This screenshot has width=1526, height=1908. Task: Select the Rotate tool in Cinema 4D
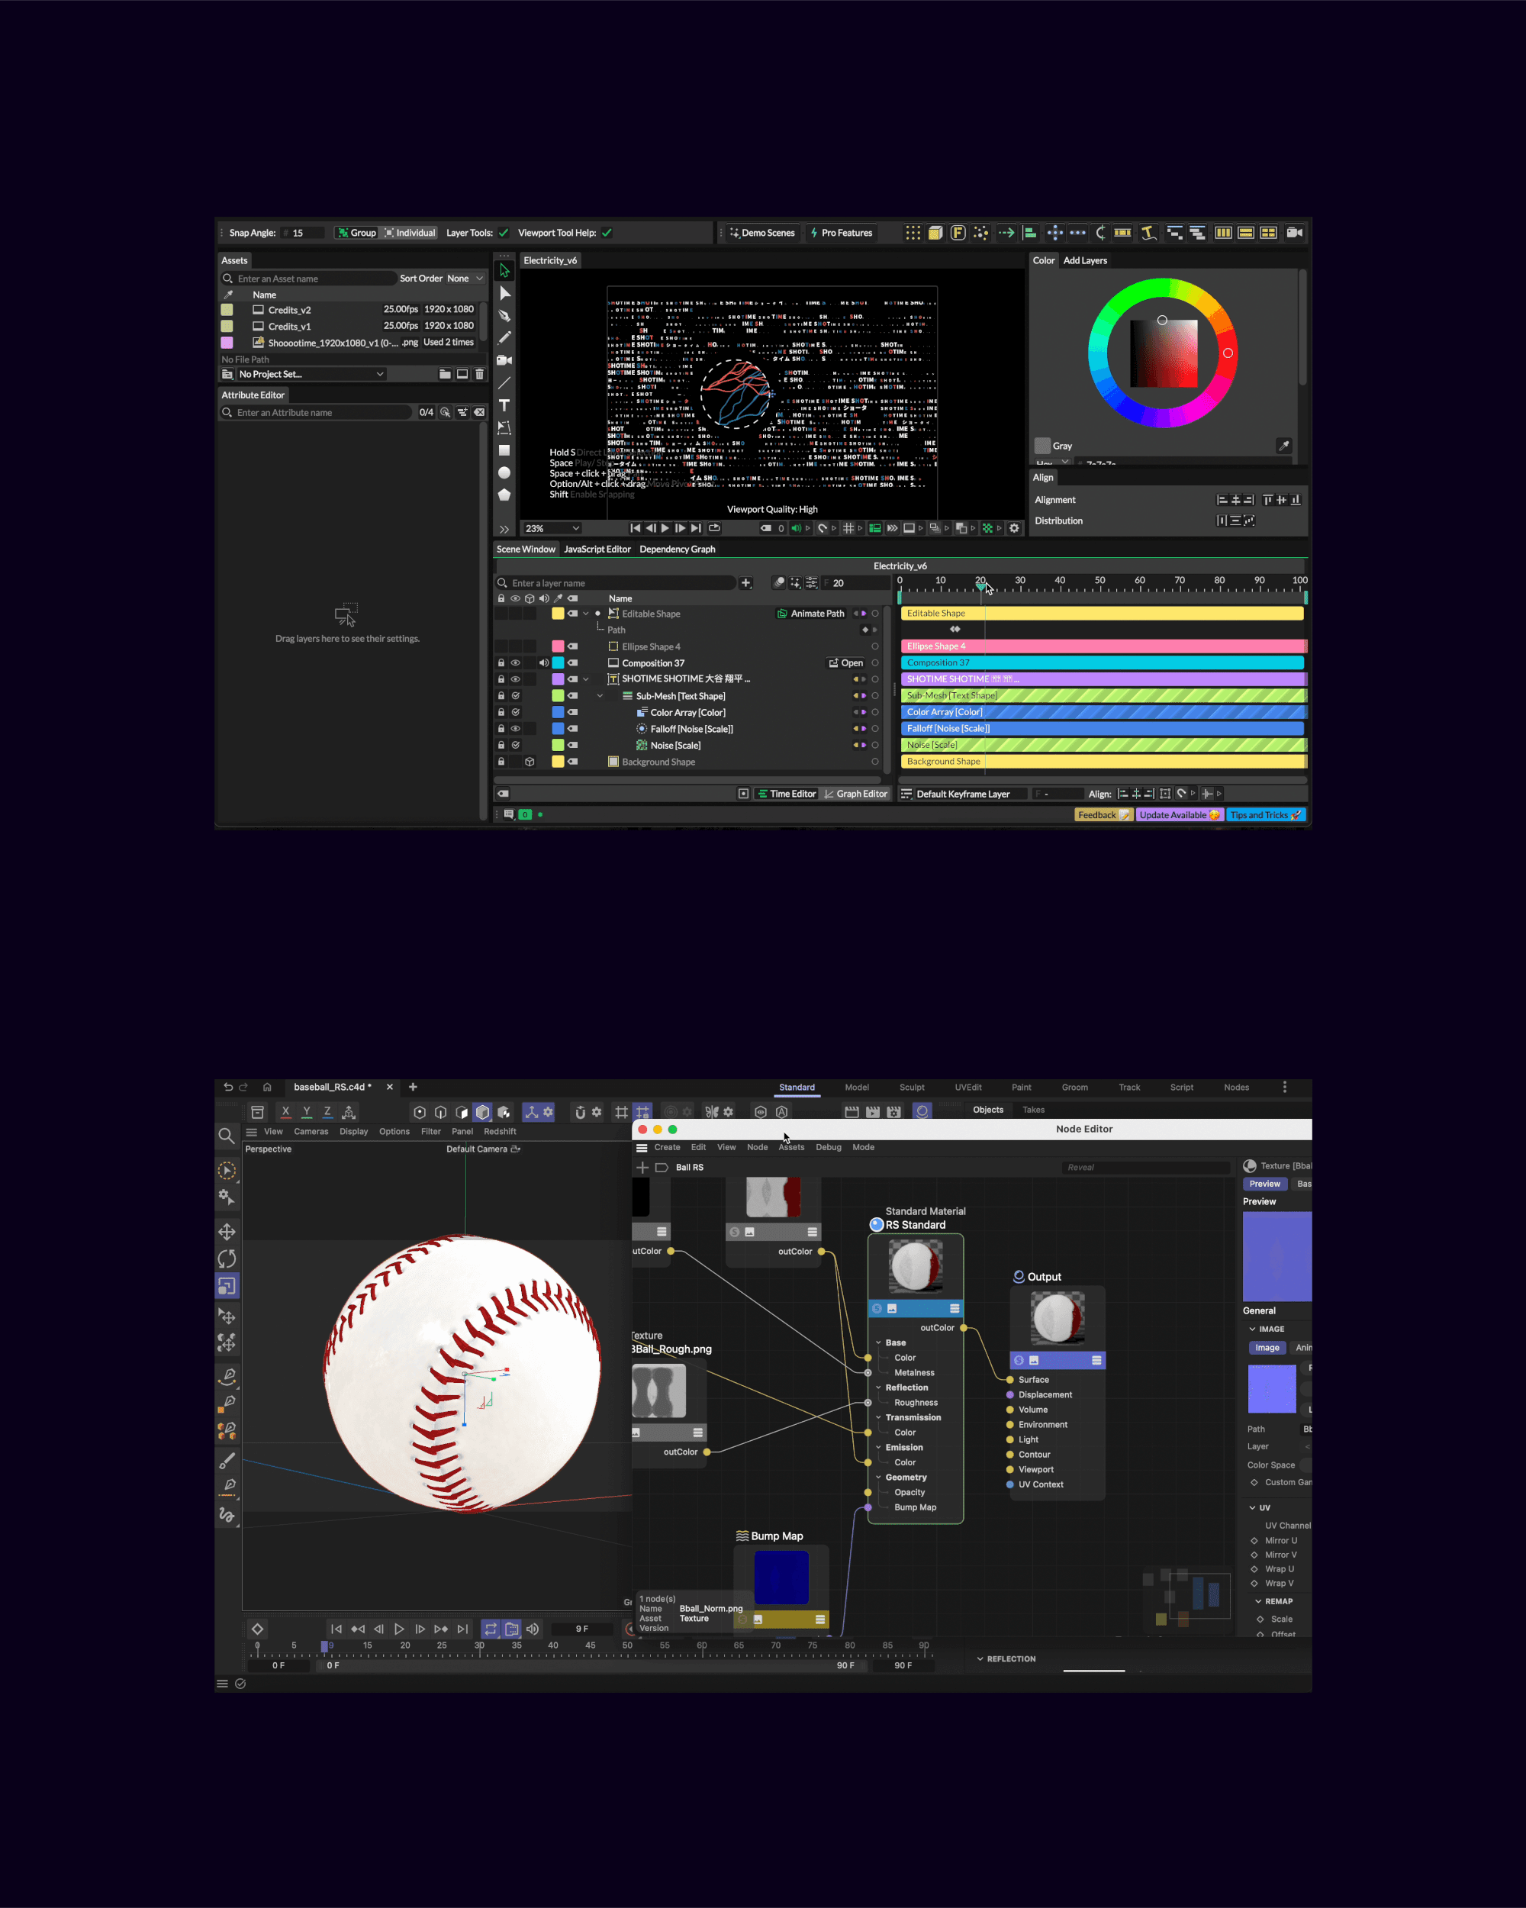[227, 1259]
